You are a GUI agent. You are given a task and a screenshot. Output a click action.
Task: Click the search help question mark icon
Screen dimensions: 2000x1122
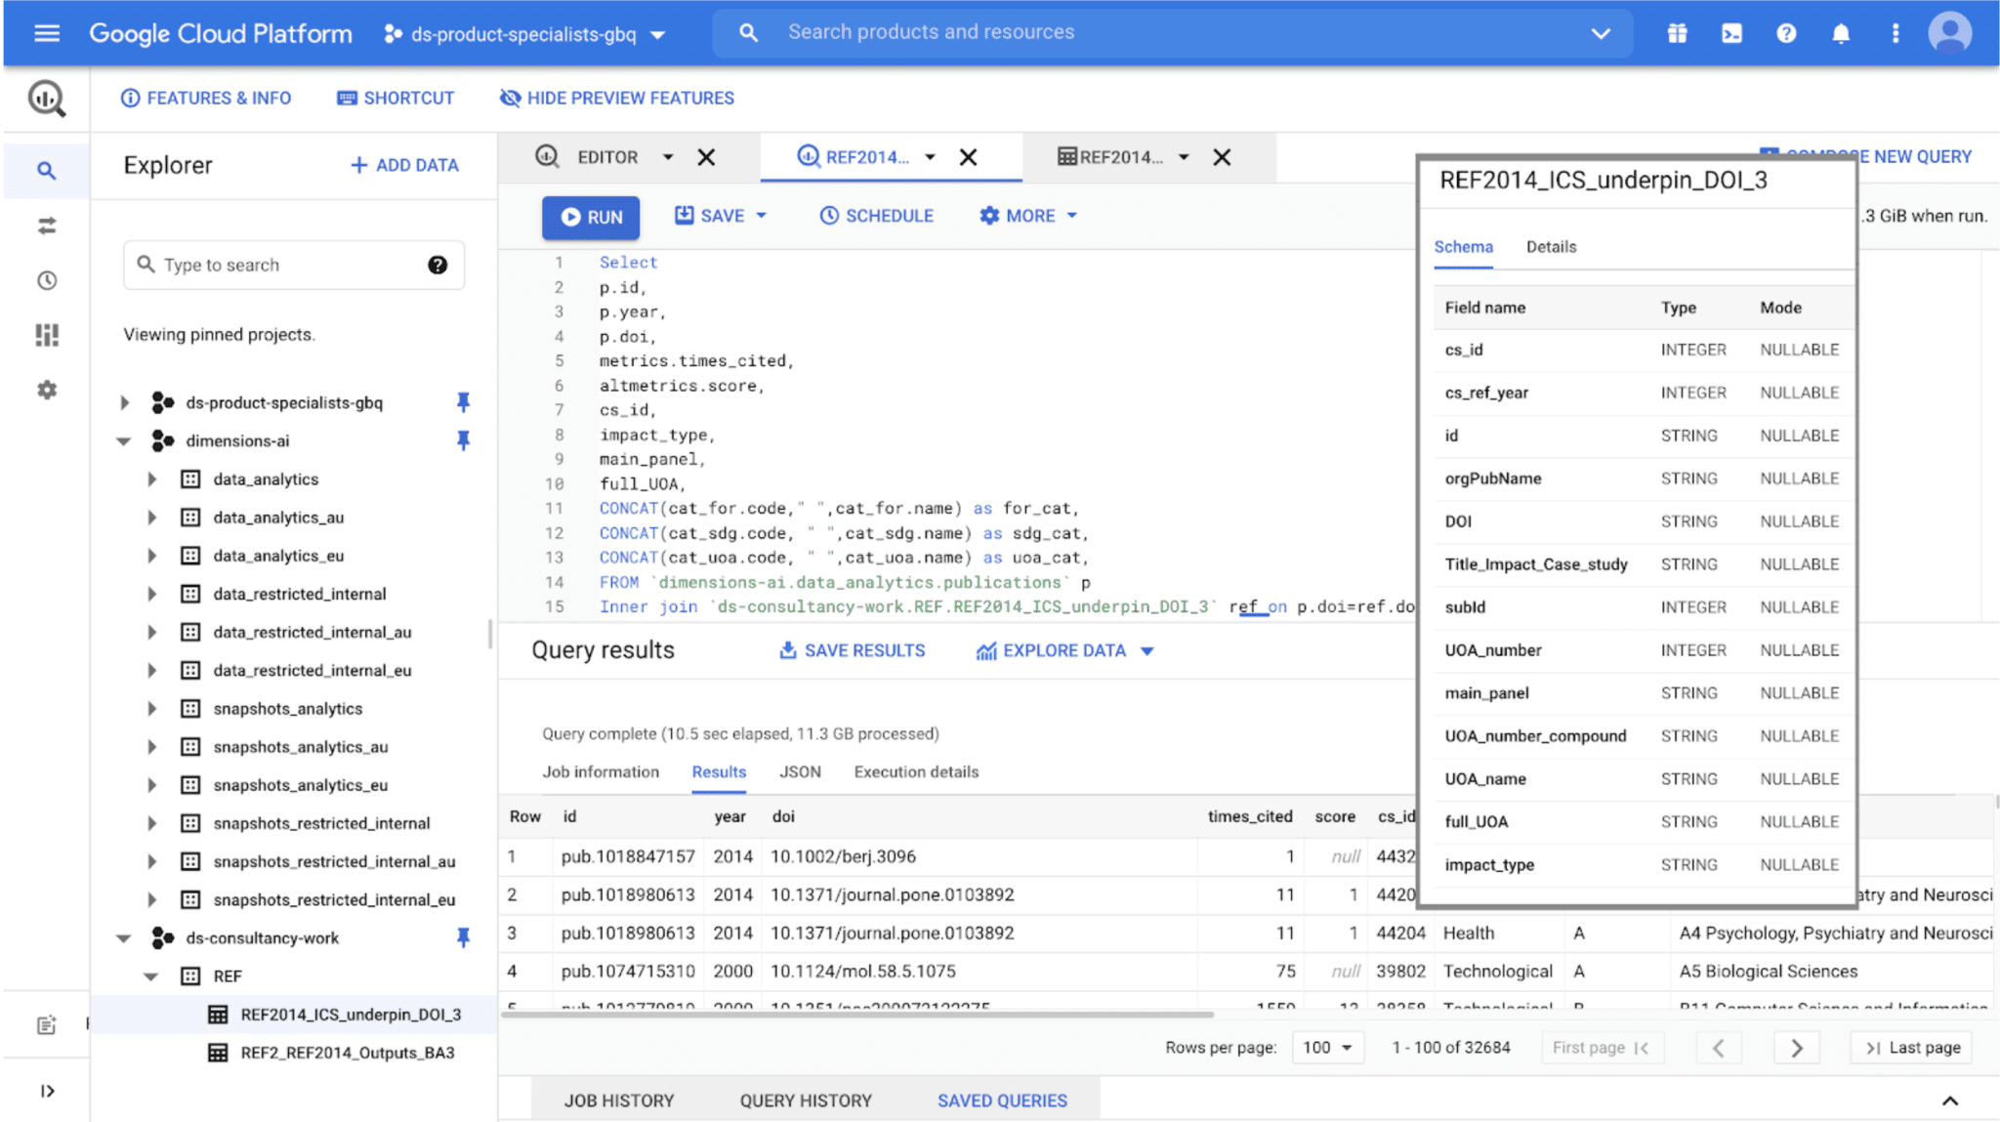(437, 265)
